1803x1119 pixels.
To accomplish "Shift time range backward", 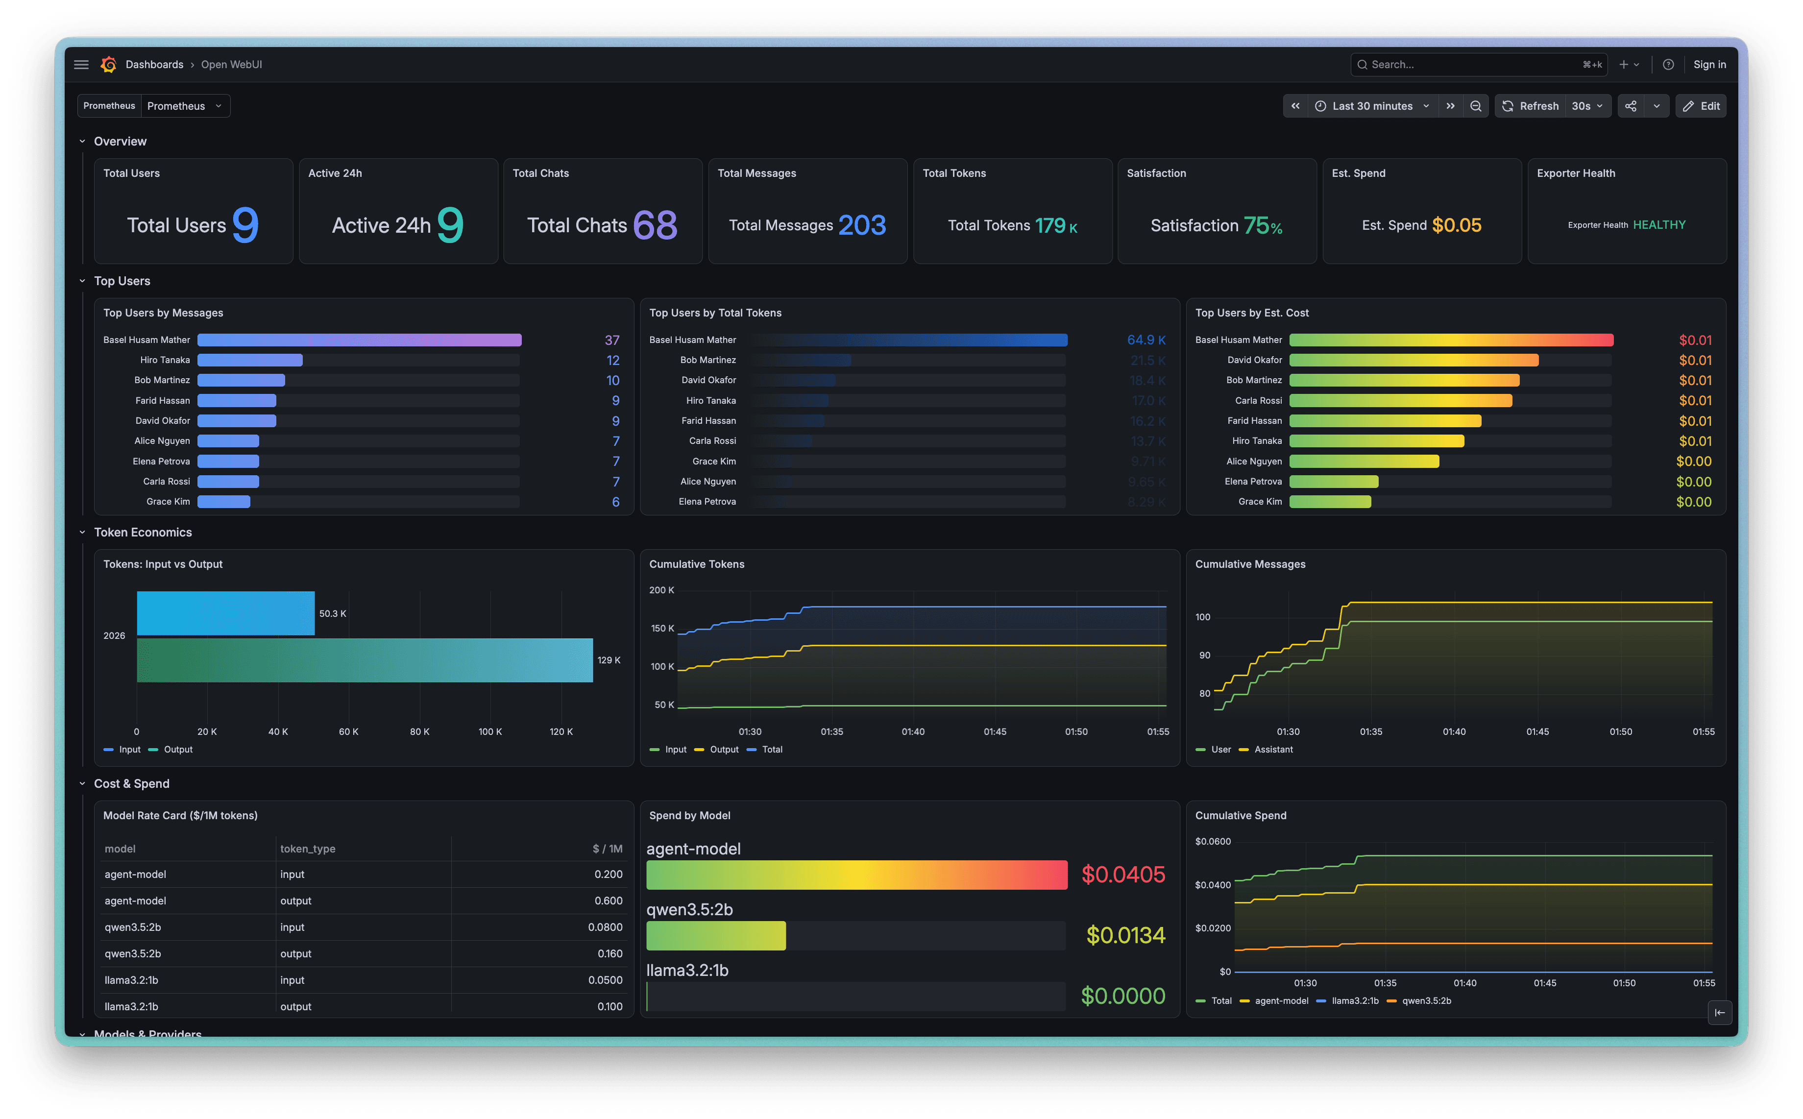I will [x=1295, y=106].
